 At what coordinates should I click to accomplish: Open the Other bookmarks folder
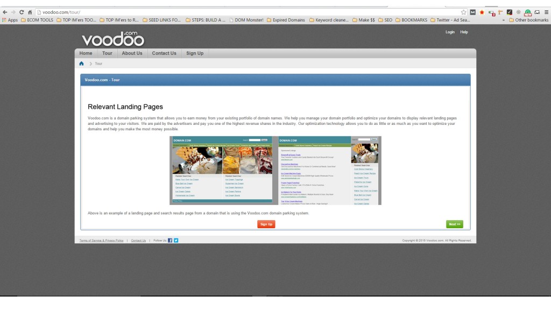[528, 20]
